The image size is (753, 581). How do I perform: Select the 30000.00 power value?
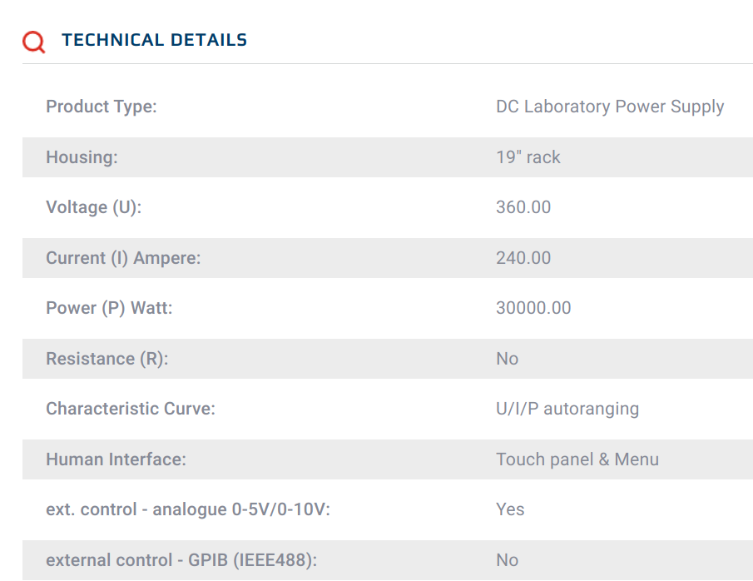533,308
